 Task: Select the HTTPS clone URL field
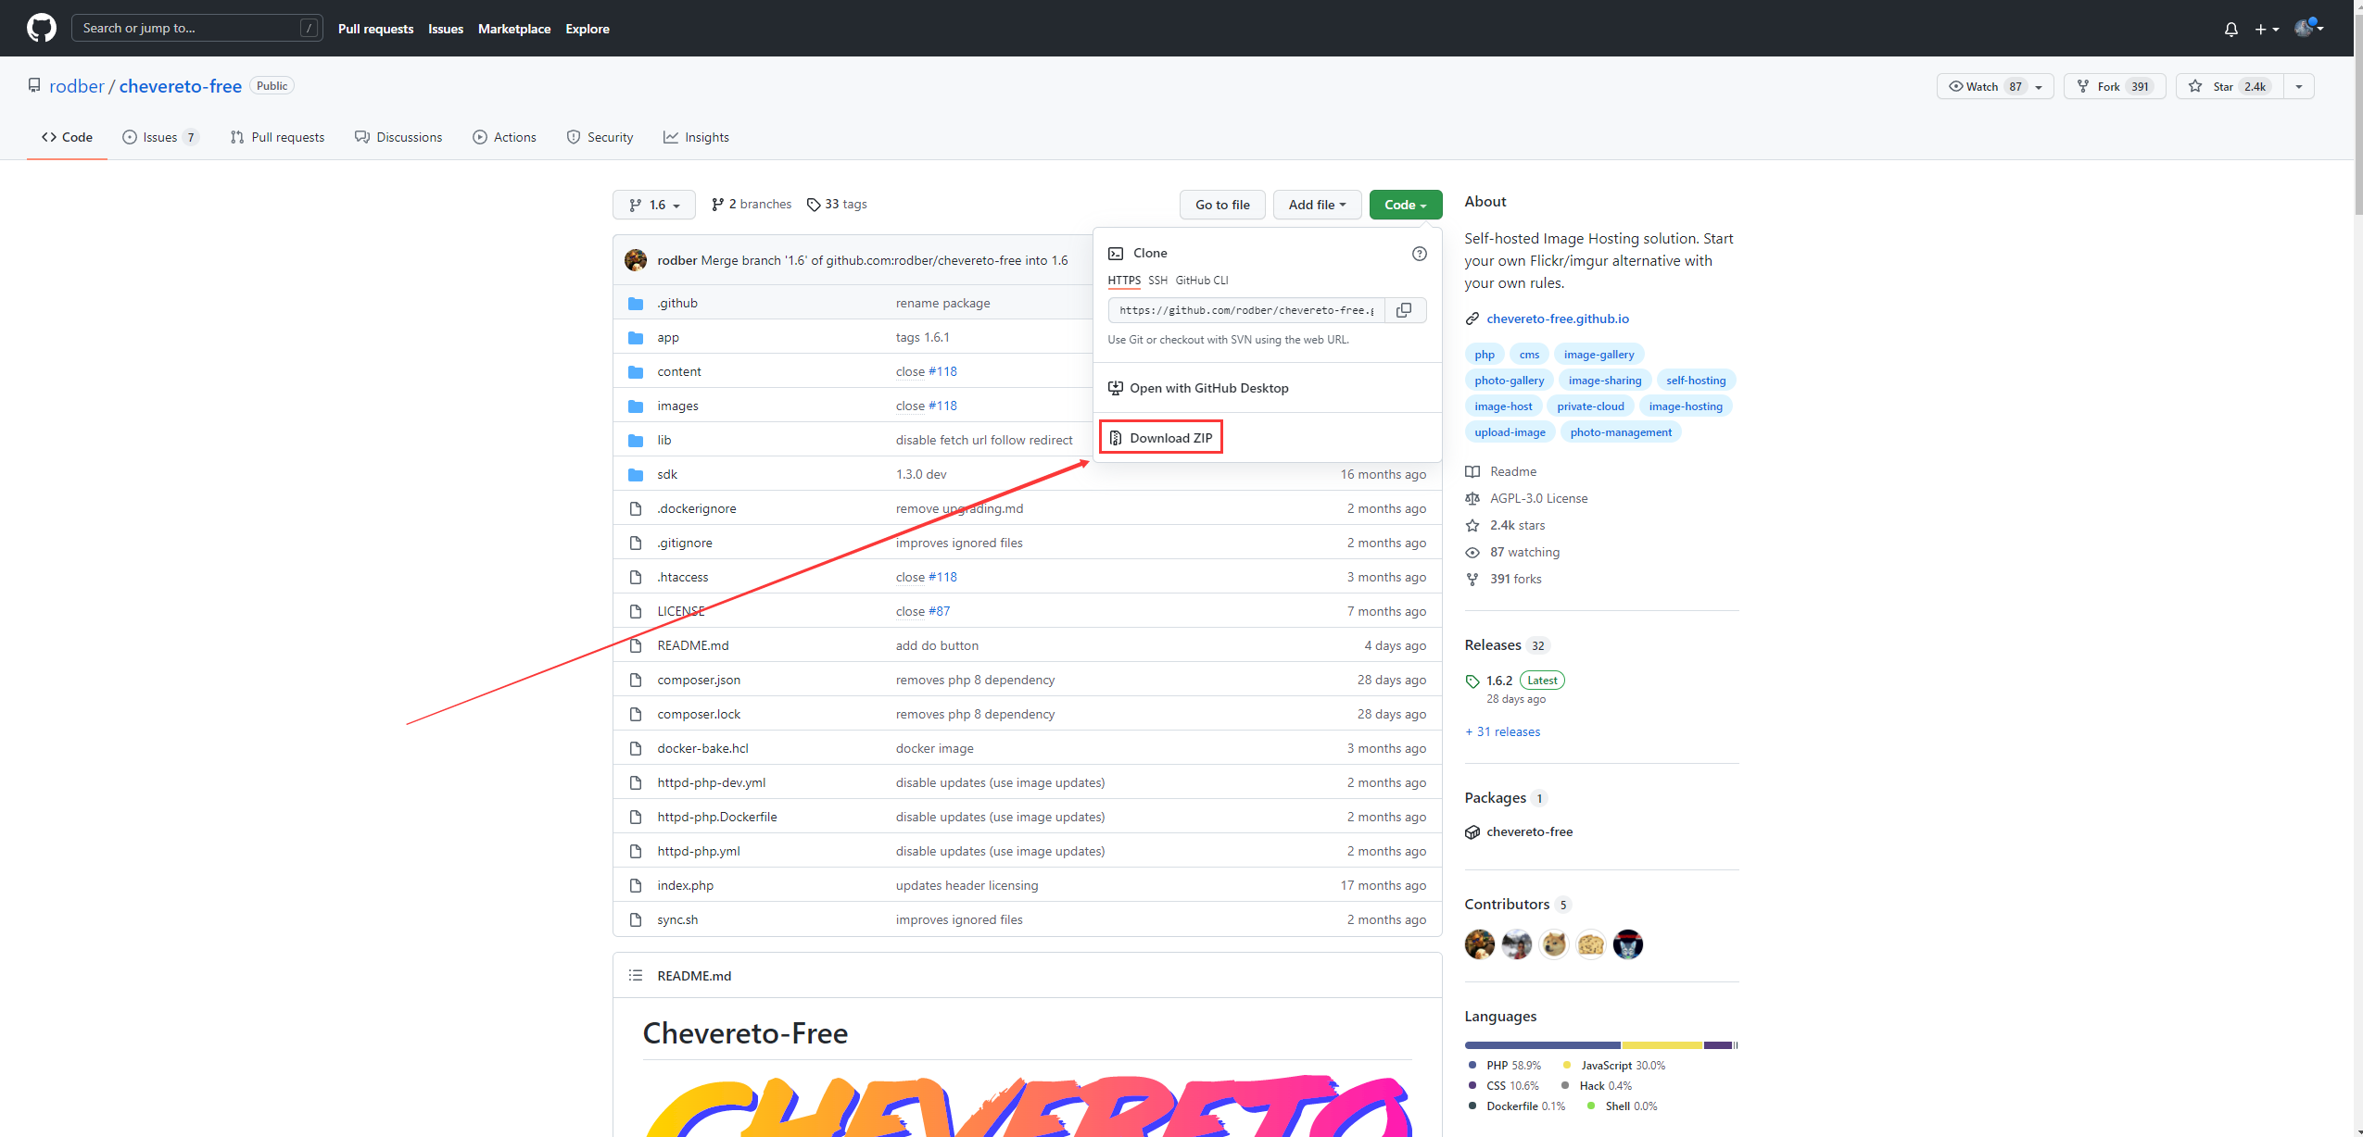pos(1246,310)
